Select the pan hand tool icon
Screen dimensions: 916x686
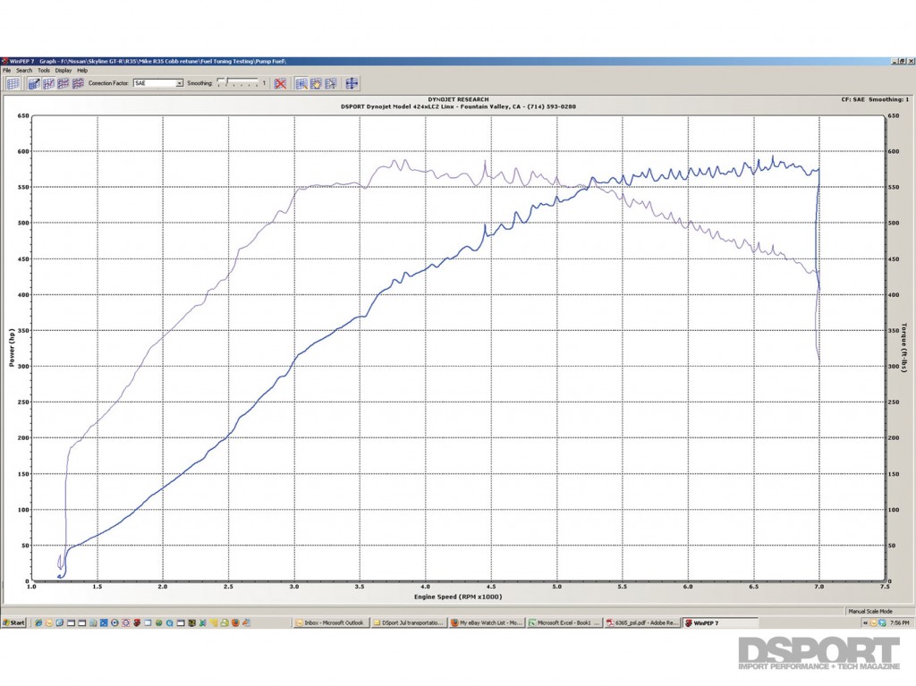[x=318, y=83]
